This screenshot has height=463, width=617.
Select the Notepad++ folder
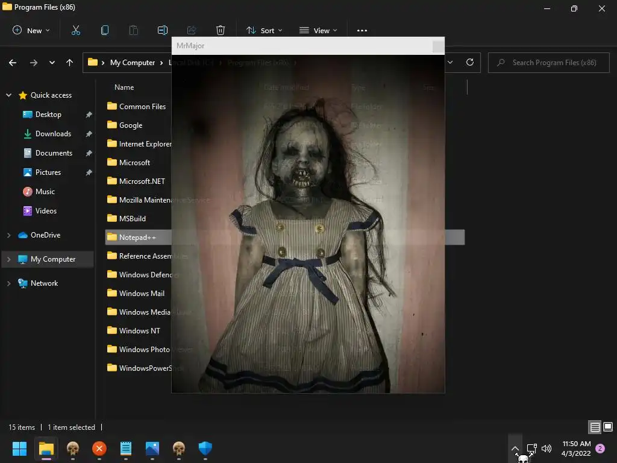pyautogui.click(x=139, y=238)
